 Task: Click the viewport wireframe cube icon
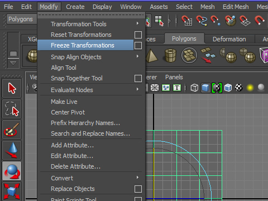(194, 88)
